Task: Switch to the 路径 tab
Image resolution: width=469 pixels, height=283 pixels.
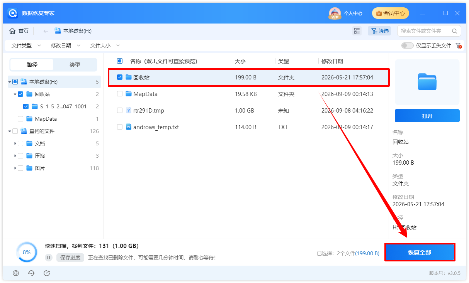Action: coord(32,65)
